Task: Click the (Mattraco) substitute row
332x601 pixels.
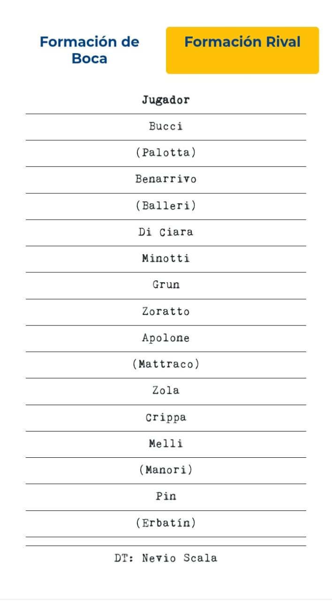Action: (166, 364)
